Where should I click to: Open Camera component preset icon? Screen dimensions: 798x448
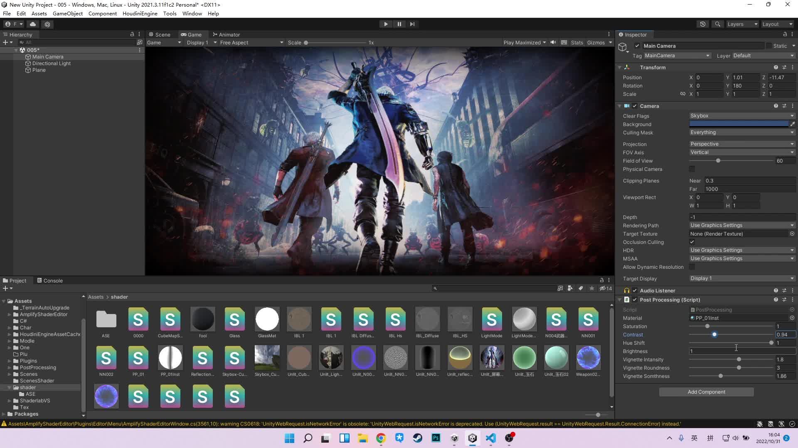coord(784,106)
